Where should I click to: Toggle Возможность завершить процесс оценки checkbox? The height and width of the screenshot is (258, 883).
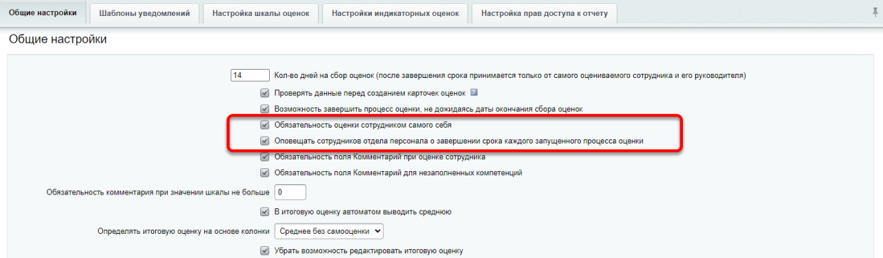264,109
